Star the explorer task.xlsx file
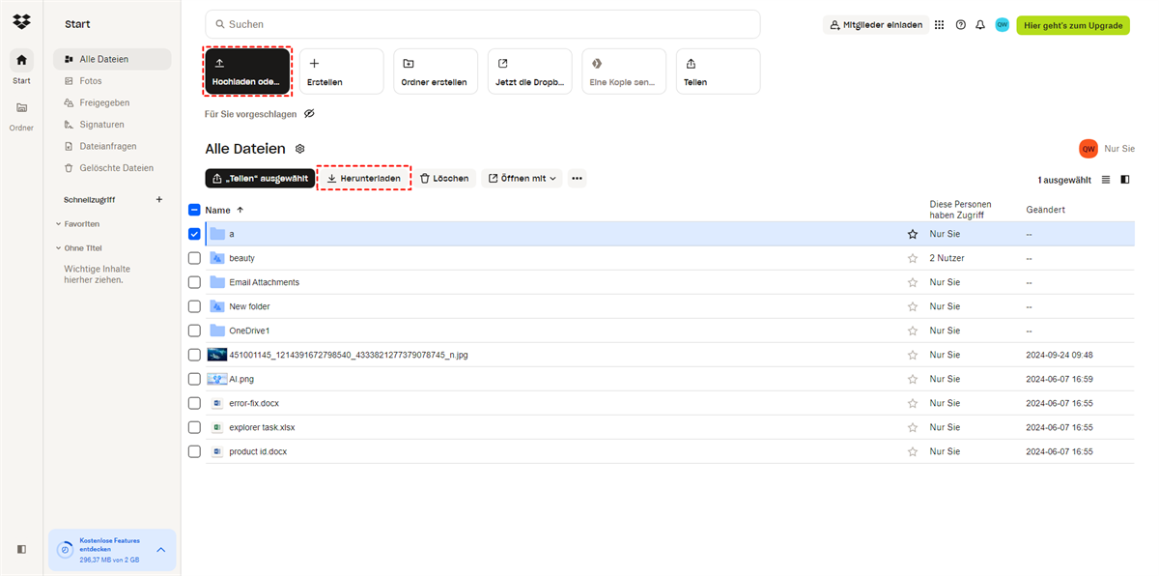Screen dimensions: 1159x576 (912, 427)
